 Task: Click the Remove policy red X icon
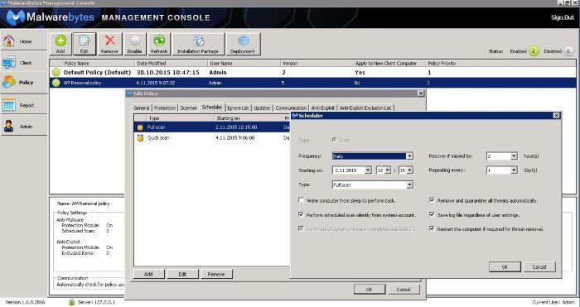(109, 41)
